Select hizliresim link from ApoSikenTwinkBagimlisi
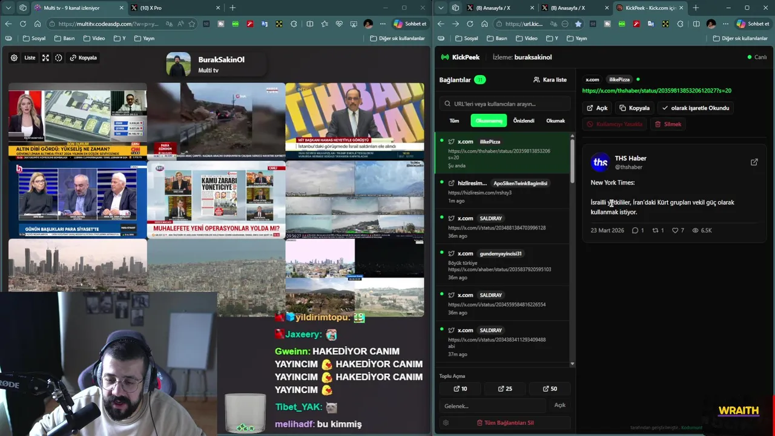This screenshot has width=775, height=436. 503,191
